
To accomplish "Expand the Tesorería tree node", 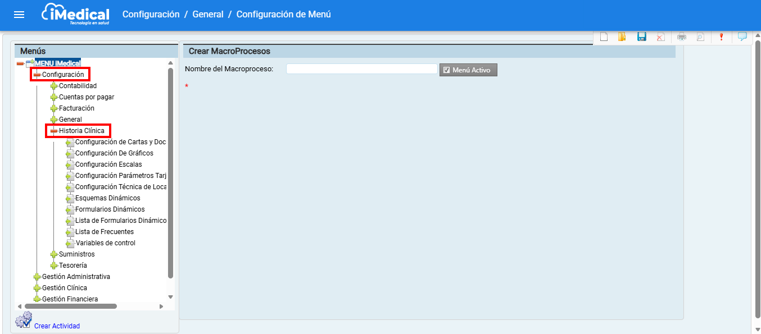I will tap(54, 266).
